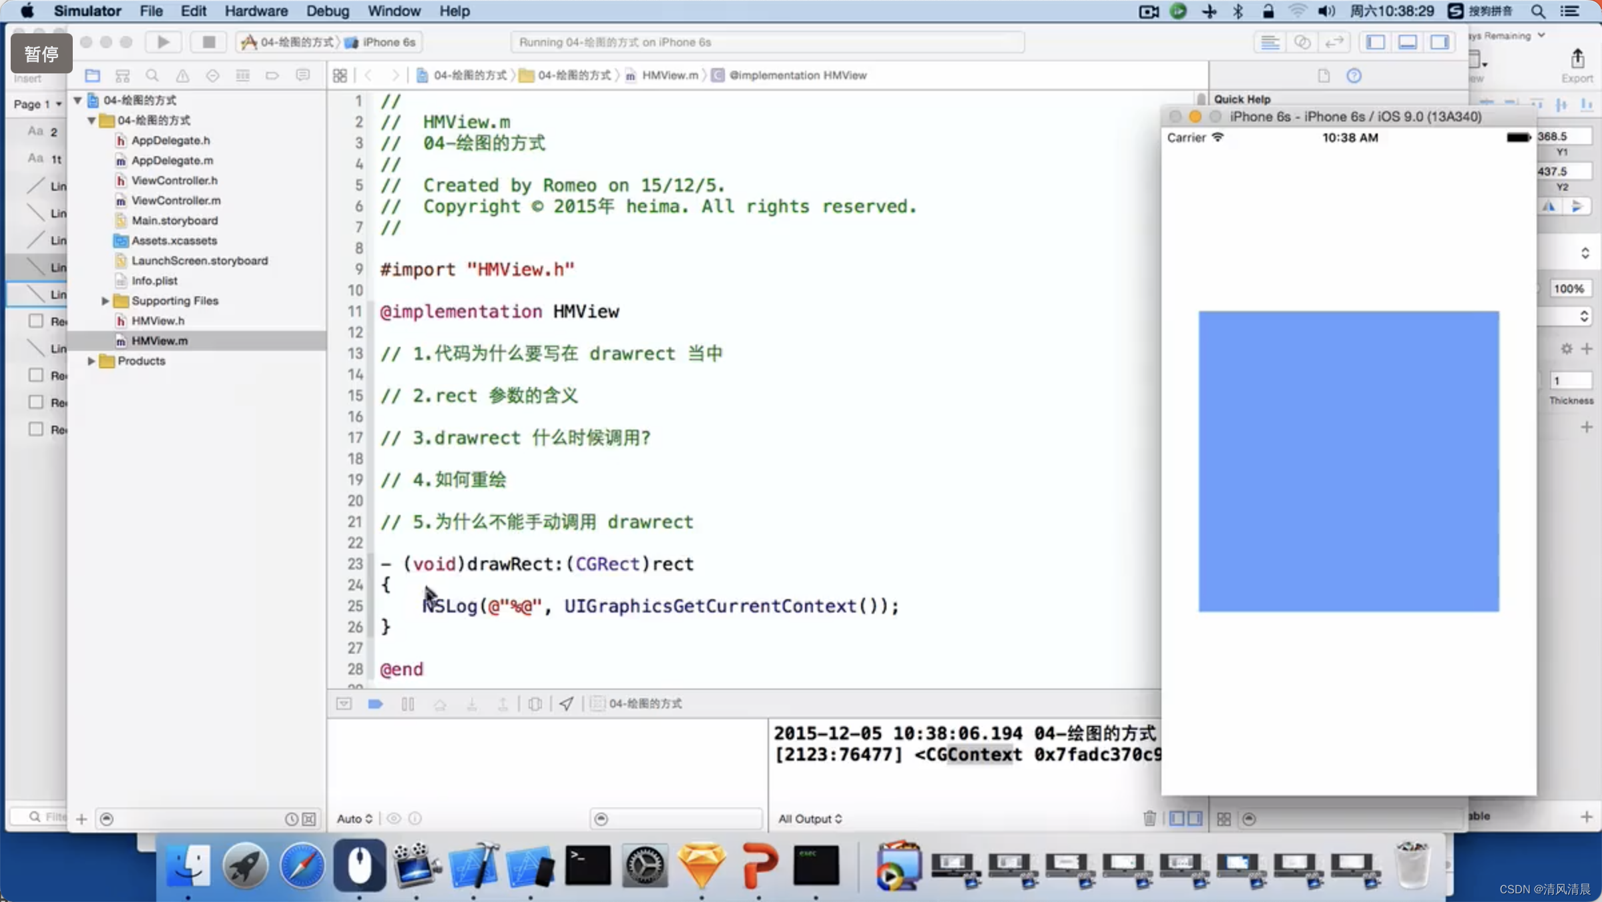The image size is (1602, 902).
Task: Expand the Supporting Files folder
Action: tap(105, 300)
